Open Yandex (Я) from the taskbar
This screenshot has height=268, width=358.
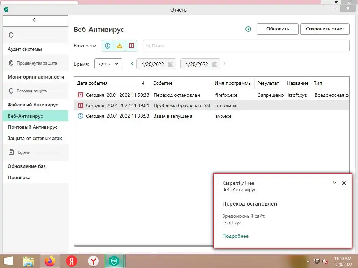tap(72, 261)
